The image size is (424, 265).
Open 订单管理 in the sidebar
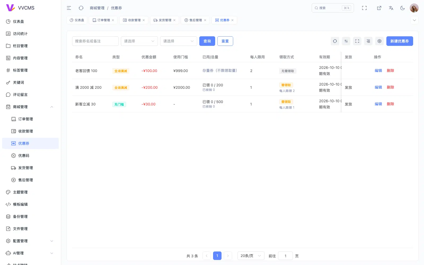click(30, 119)
